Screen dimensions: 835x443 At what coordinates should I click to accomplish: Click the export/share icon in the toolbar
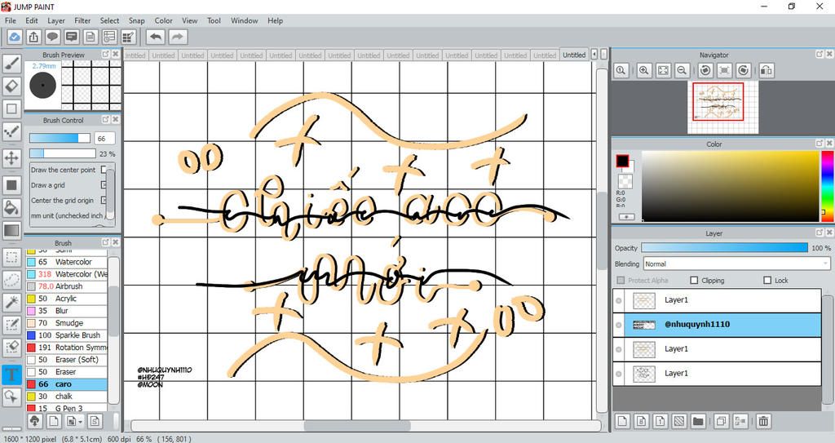33,37
